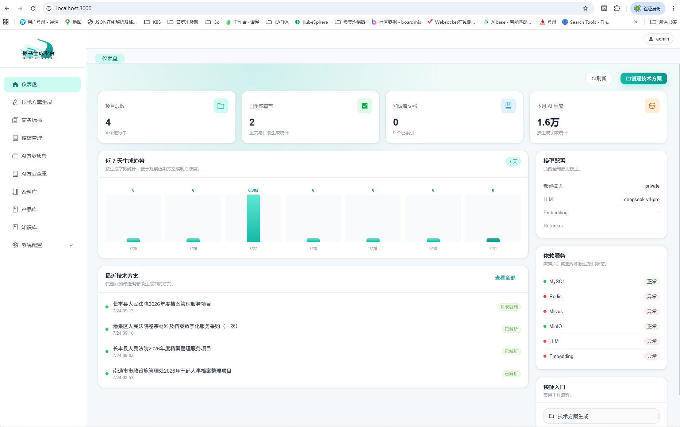This screenshot has height=427, width=680.
Task: Click the 验证身份 profile button
Action: pyautogui.click(x=648, y=8)
